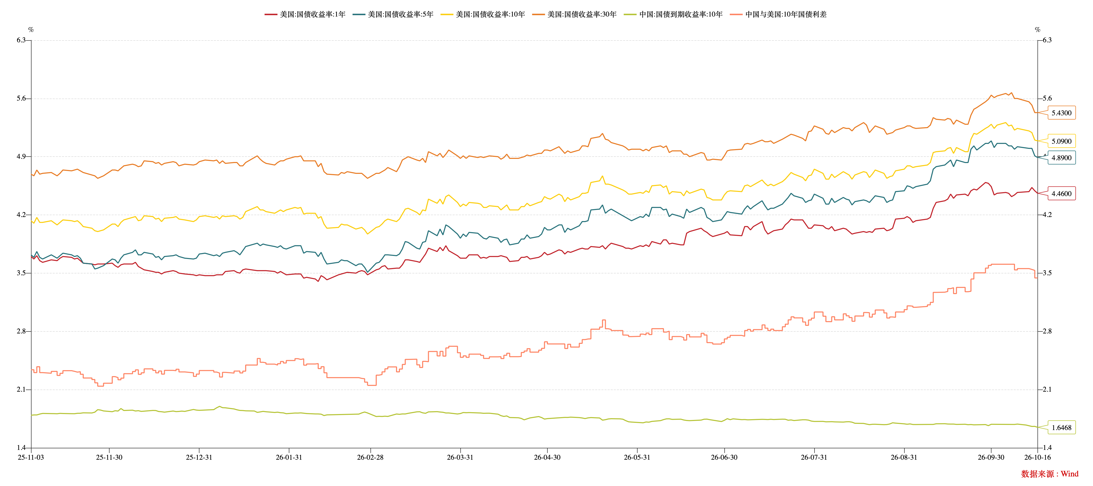Click the right axis 6.3 label
Screen dimensions: 1093x486
[1048, 40]
